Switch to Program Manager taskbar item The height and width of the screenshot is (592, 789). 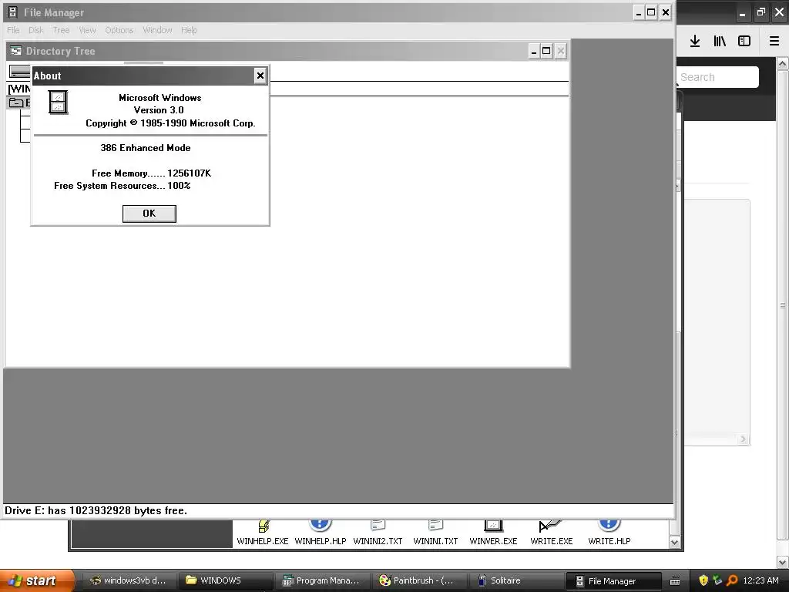point(321,580)
